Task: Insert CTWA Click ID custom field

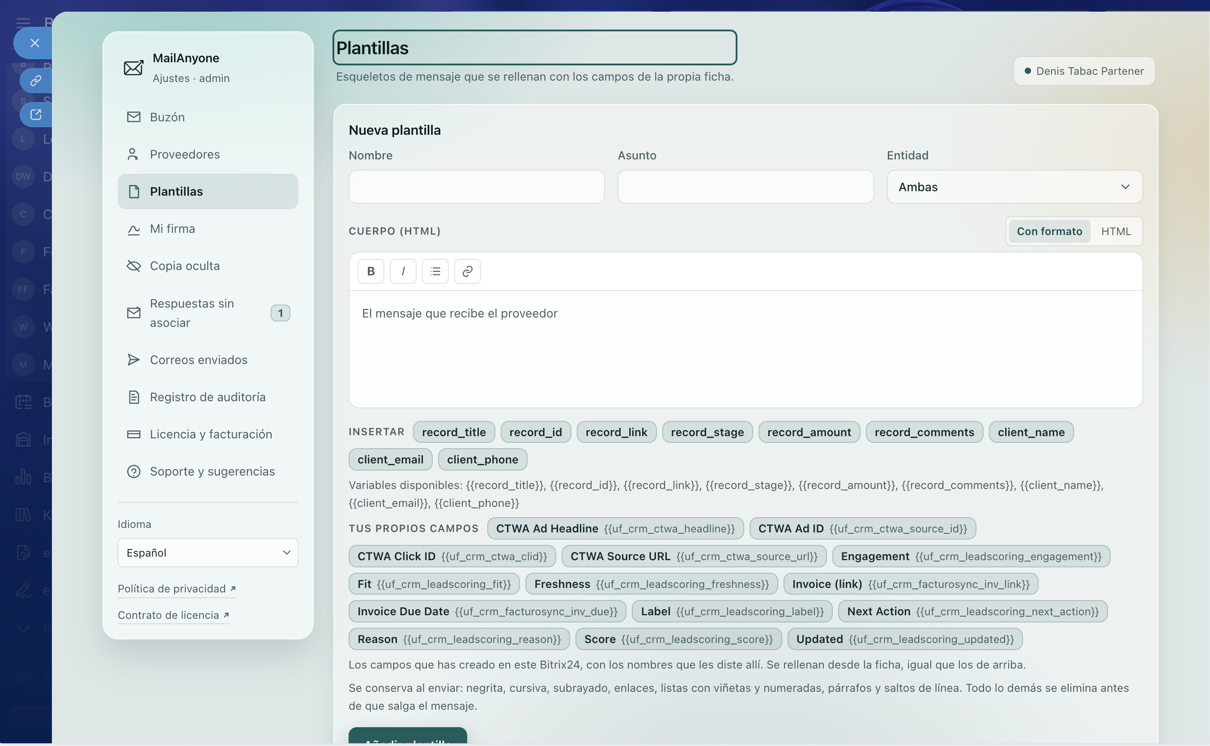Action: (x=452, y=556)
